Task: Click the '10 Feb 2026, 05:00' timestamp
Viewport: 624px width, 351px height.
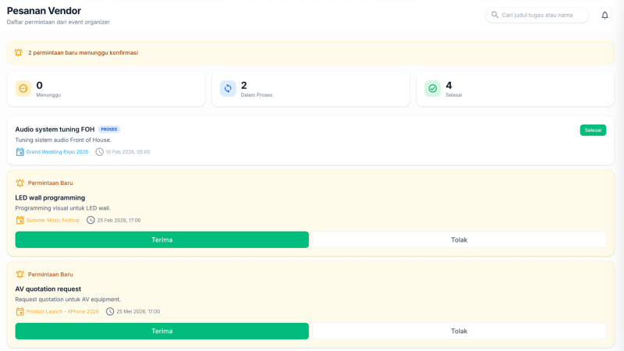Action: click(128, 152)
